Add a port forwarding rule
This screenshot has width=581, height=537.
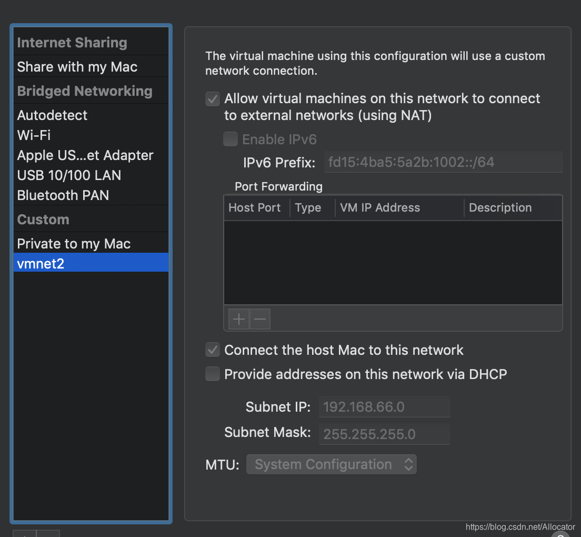click(x=239, y=319)
